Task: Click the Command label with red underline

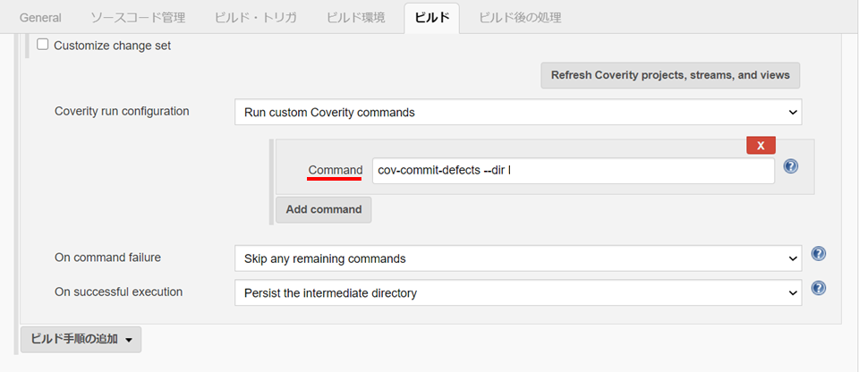Action: point(335,170)
